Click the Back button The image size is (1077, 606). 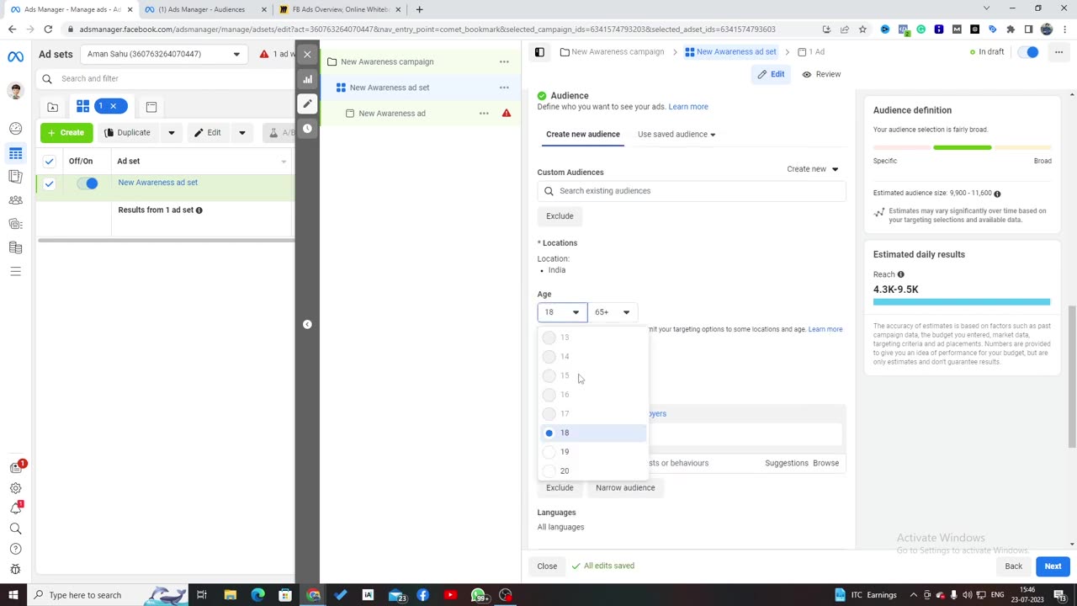point(1013,566)
